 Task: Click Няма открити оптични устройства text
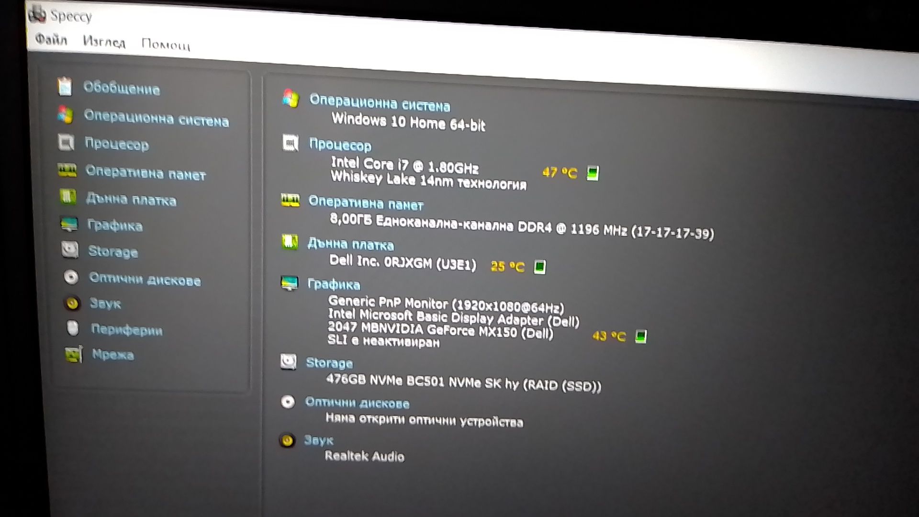[x=424, y=420]
